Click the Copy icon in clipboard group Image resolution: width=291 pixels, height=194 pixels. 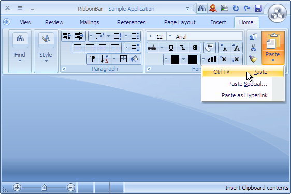(253, 37)
